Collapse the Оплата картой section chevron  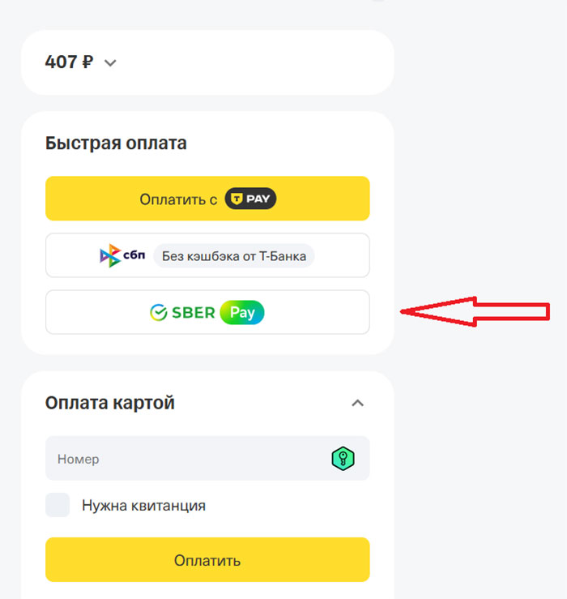357,403
